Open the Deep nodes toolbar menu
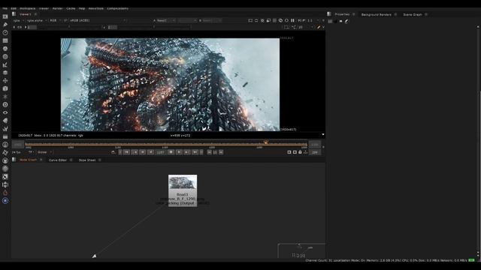481x270 pixels. coord(5,105)
